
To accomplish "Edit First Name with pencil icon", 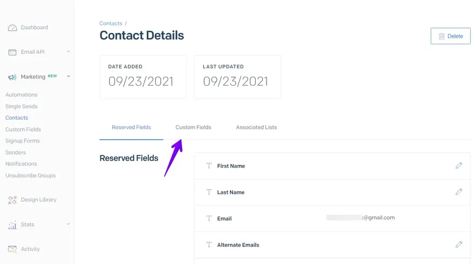I will pos(459,165).
